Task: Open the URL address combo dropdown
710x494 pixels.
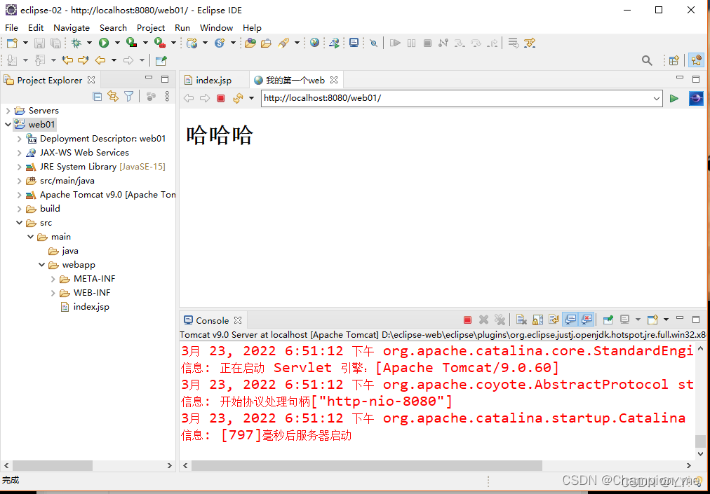Action: click(657, 98)
